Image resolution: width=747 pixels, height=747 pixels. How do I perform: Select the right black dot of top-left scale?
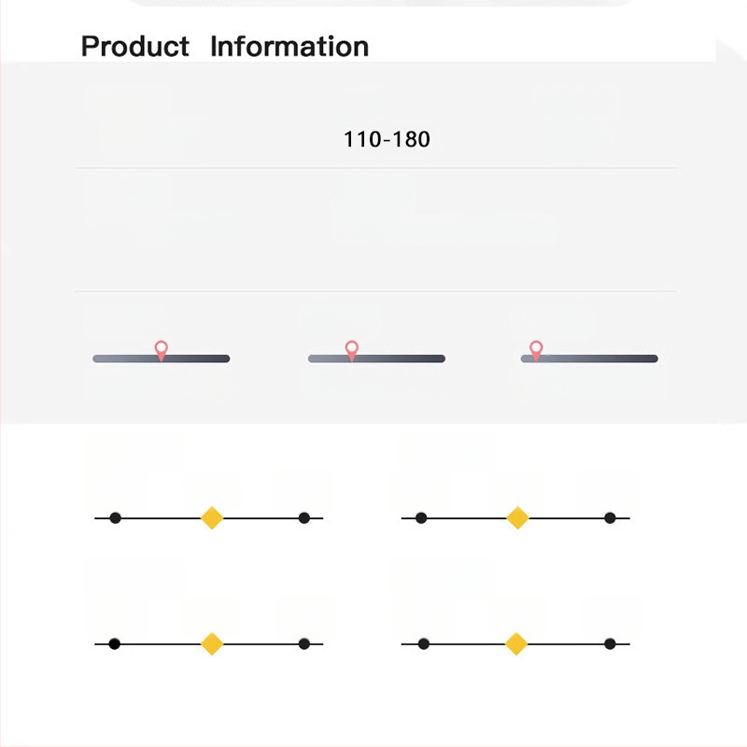tap(303, 518)
